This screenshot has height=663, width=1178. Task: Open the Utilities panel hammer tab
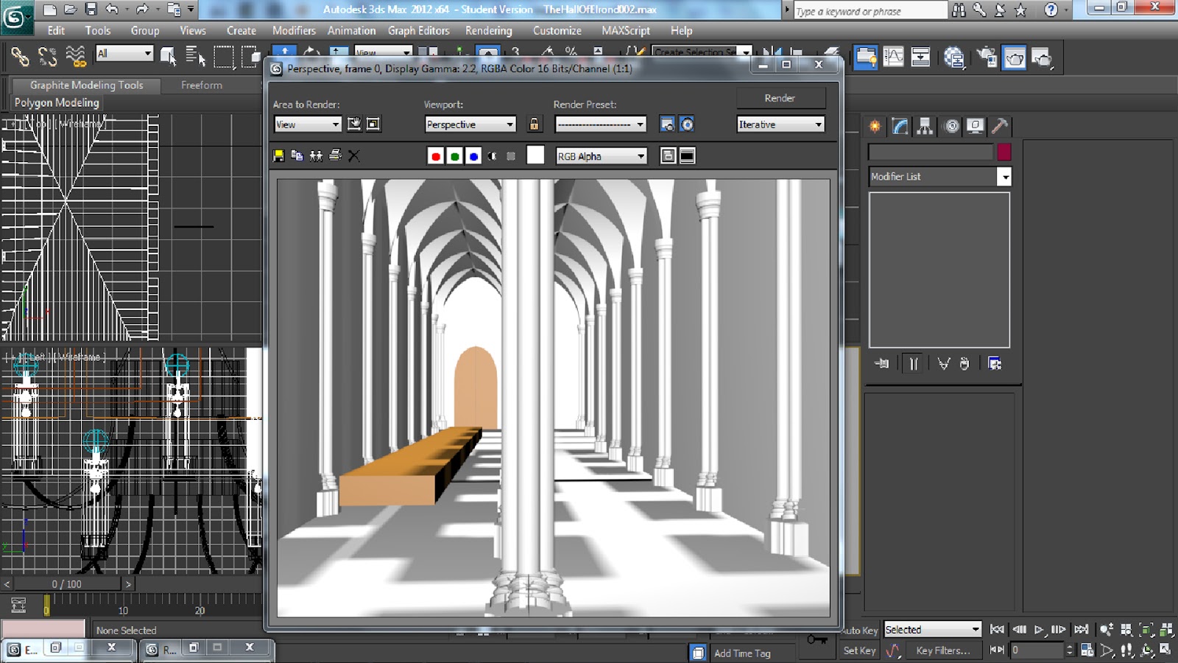click(999, 126)
